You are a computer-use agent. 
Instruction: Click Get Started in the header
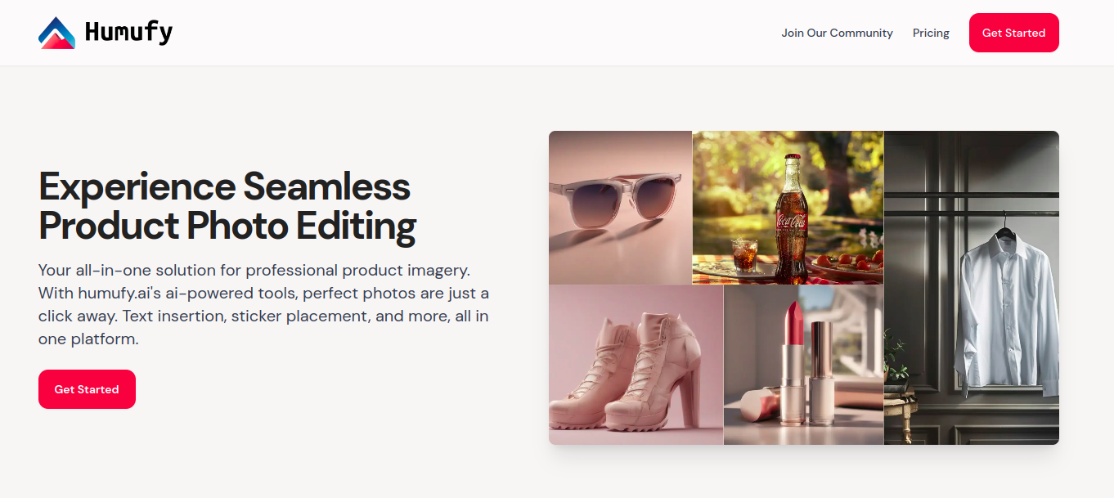[x=1013, y=33]
